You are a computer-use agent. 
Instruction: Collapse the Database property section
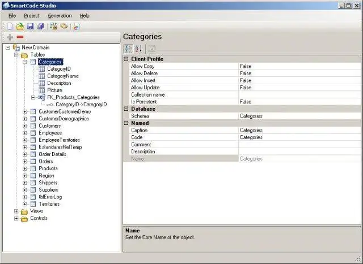pyautogui.click(x=126, y=109)
